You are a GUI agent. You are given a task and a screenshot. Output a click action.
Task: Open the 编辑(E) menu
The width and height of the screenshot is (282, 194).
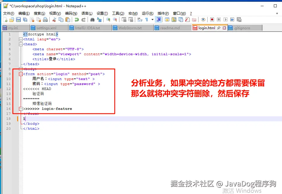pyautogui.click(x=24, y=13)
